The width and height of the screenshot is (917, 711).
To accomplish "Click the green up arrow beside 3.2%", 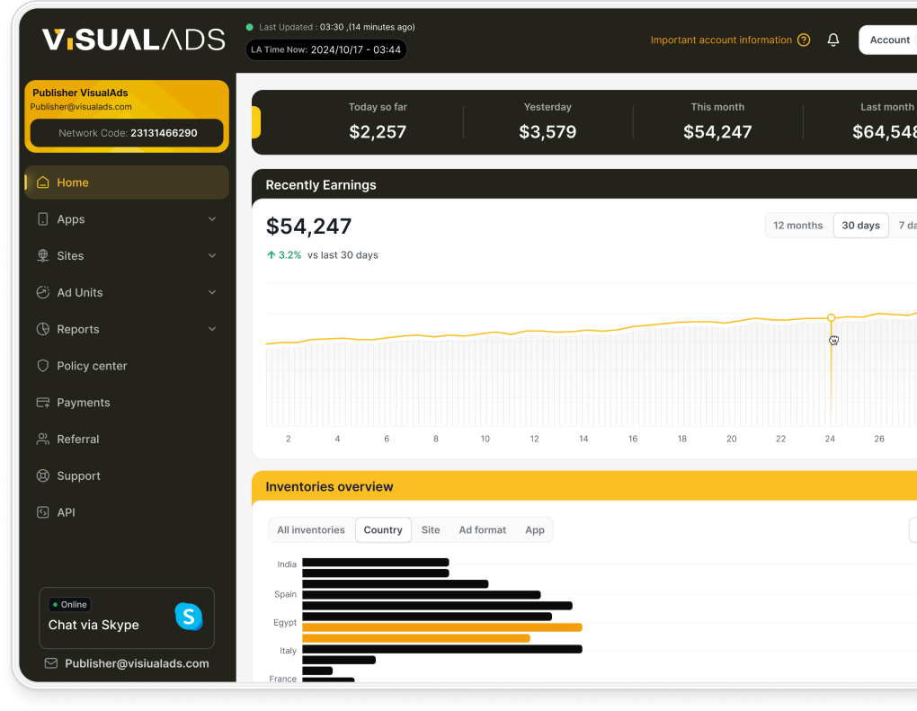I will (271, 255).
